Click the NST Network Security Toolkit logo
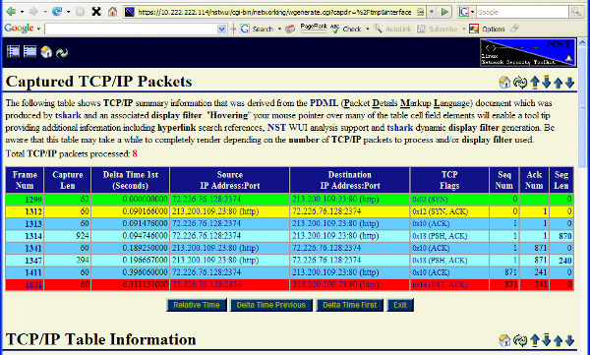Viewport: 590px width, 355px height. pos(527,52)
